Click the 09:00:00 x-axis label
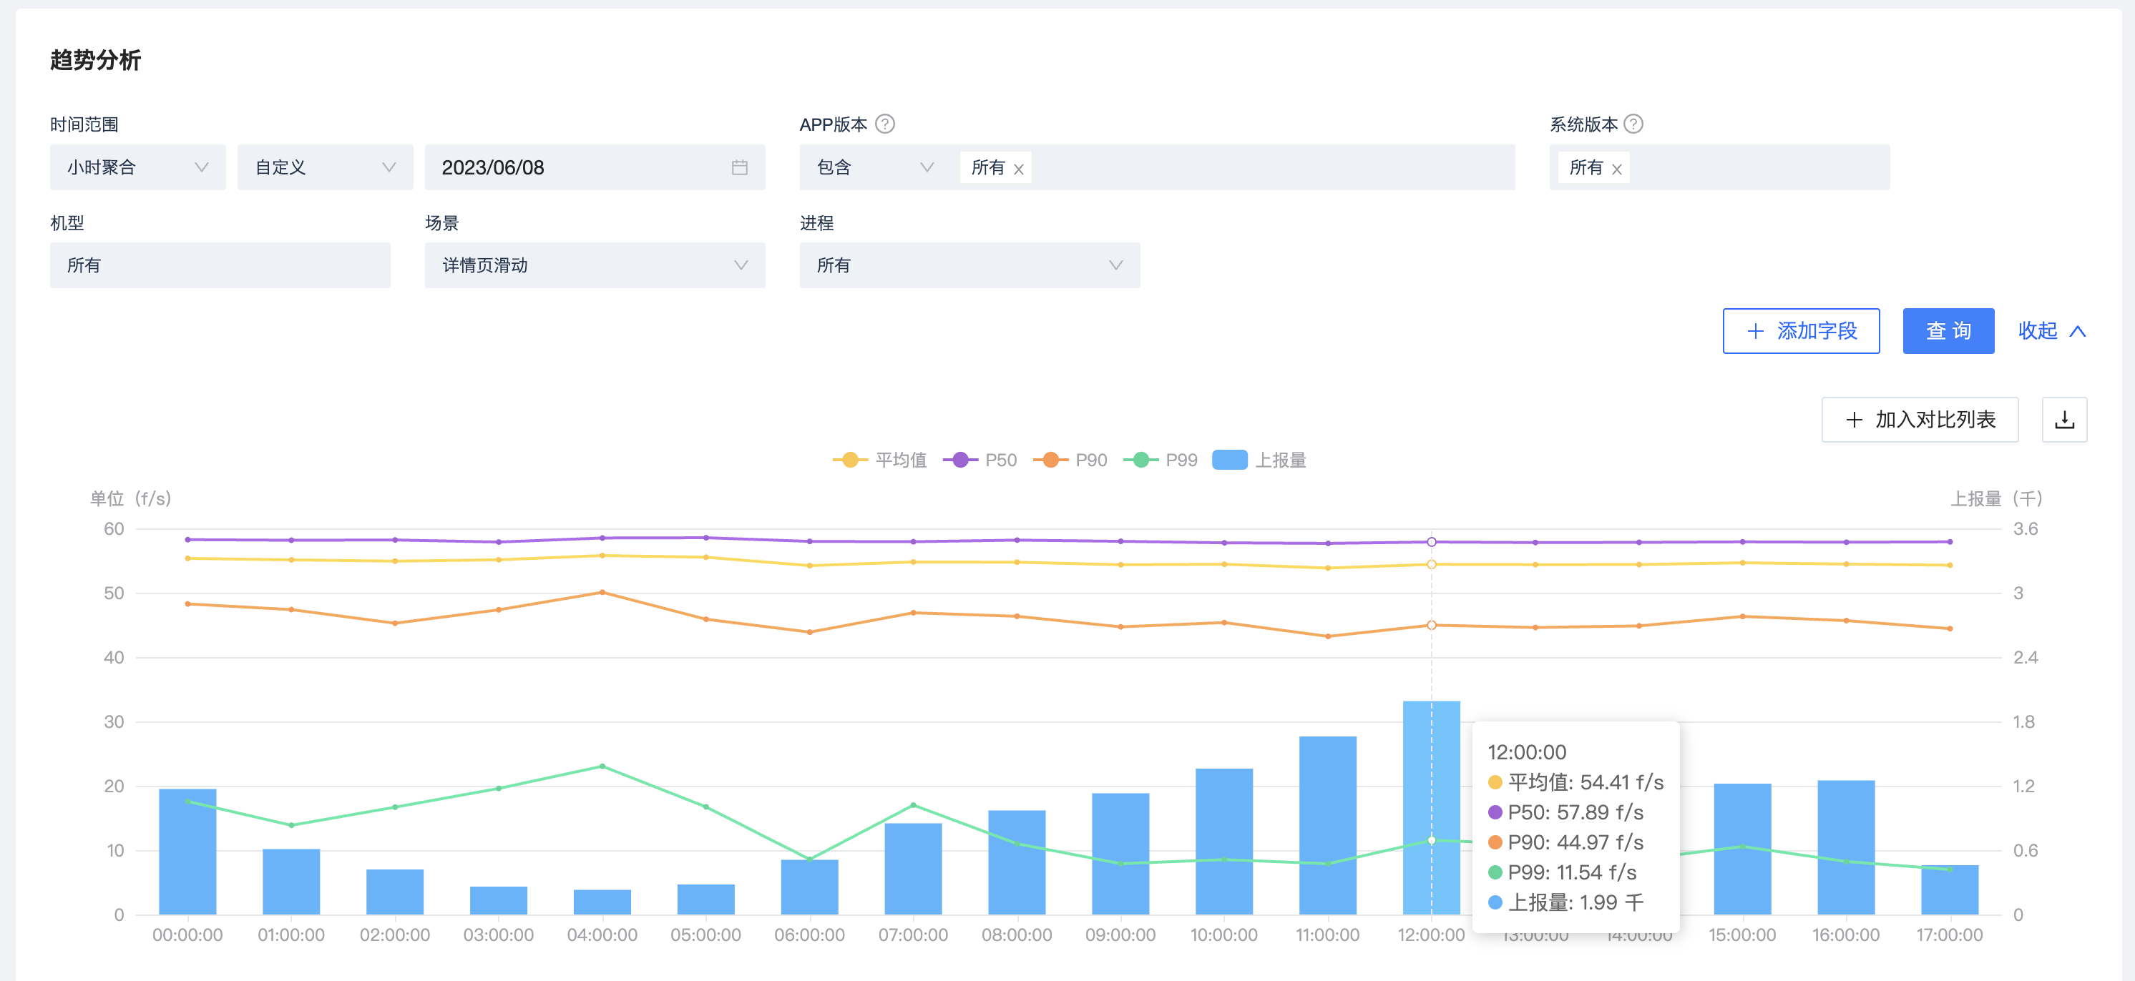 click(x=1120, y=935)
